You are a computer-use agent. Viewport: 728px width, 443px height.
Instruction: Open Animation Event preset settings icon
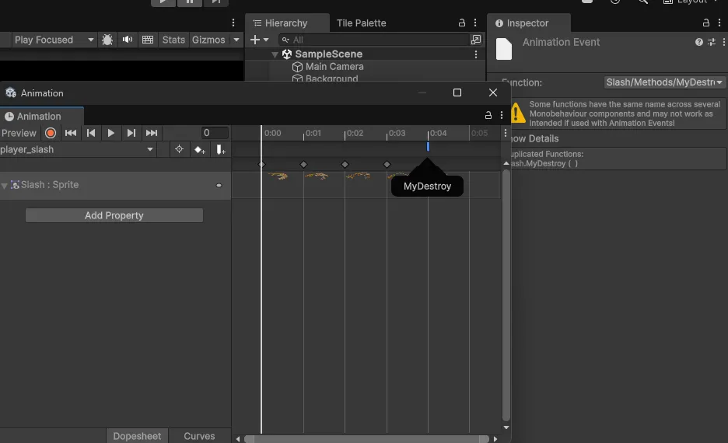[x=712, y=42]
